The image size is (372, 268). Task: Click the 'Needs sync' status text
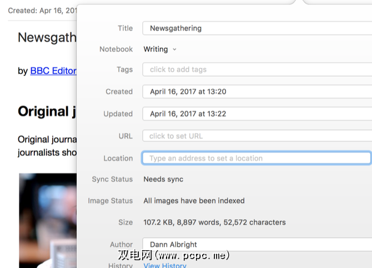point(163,179)
